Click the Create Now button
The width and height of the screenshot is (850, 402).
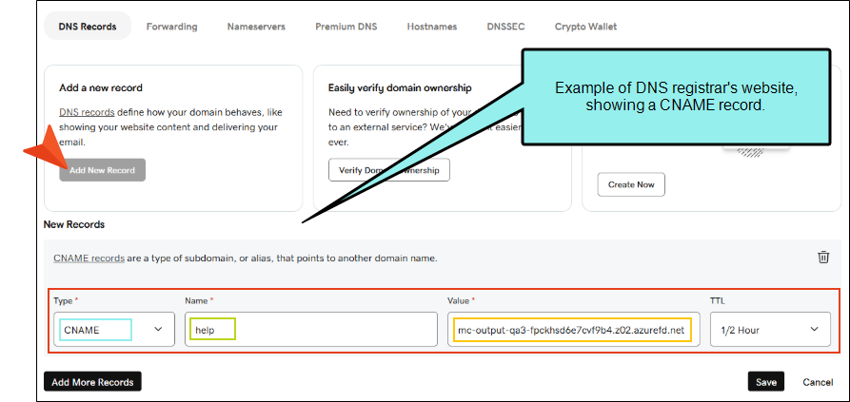tap(630, 184)
